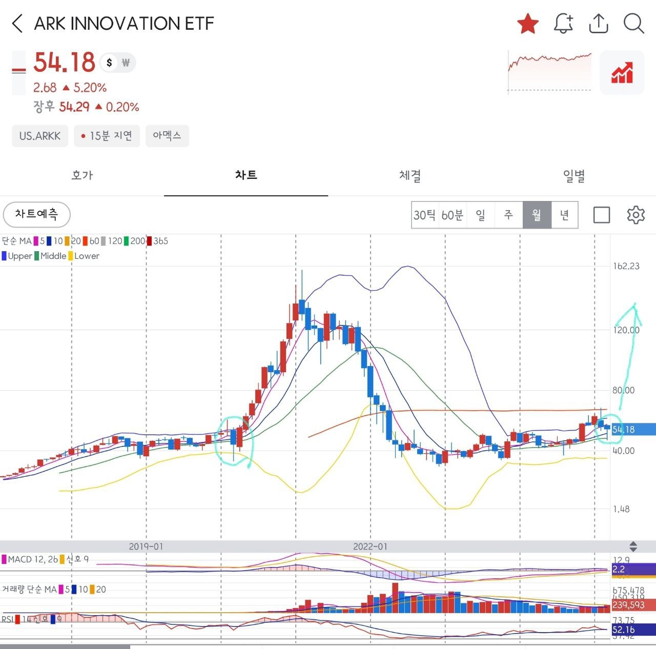This screenshot has height=649, width=656.
Task: Select the 60분 chart interval
Action: point(453,215)
